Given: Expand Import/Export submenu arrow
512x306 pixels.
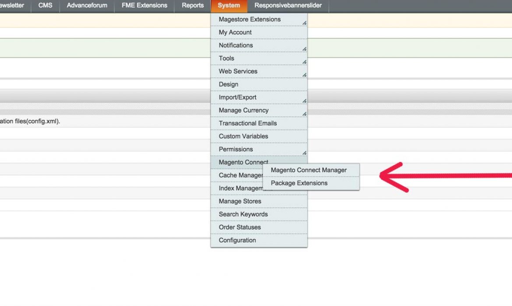Looking at the screenshot, I should click(x=304, y=101).
